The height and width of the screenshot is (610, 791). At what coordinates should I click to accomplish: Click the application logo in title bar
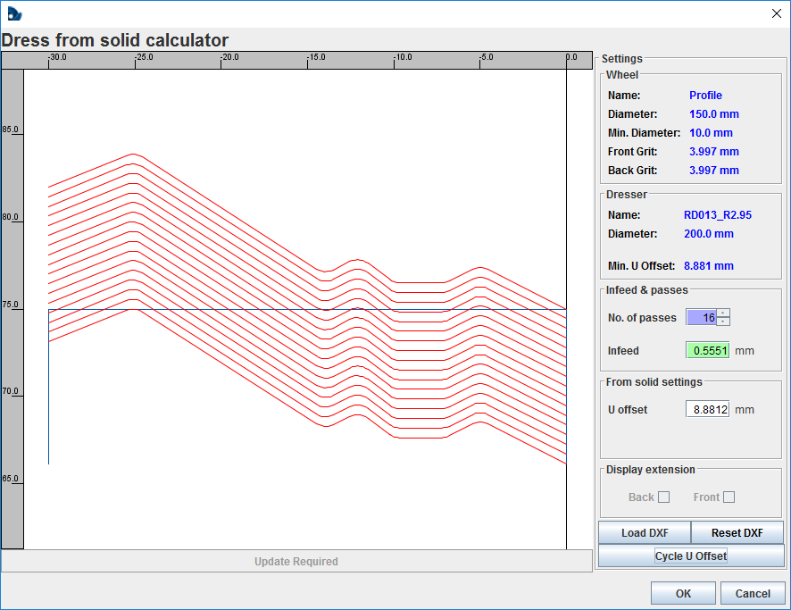coord(13,13)
